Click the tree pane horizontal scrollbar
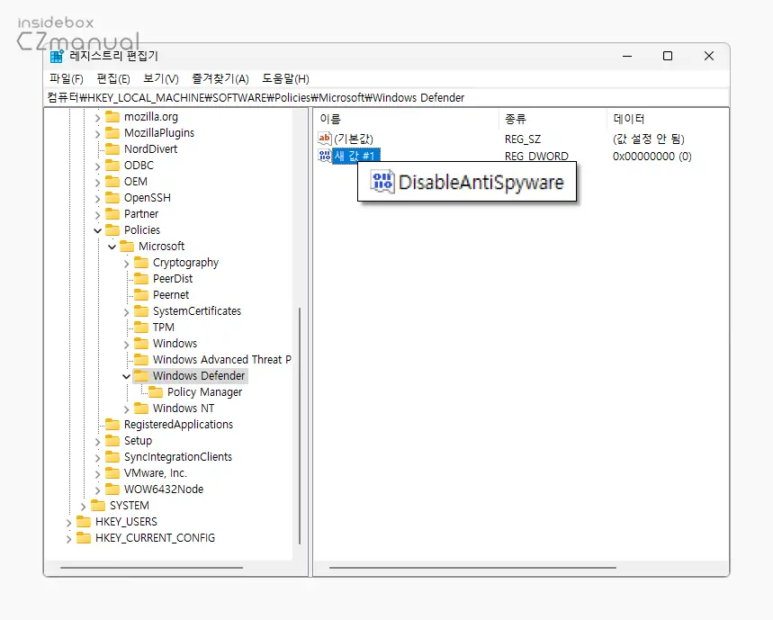The height and width of the screenshot is (620, 773). [151, 568]
